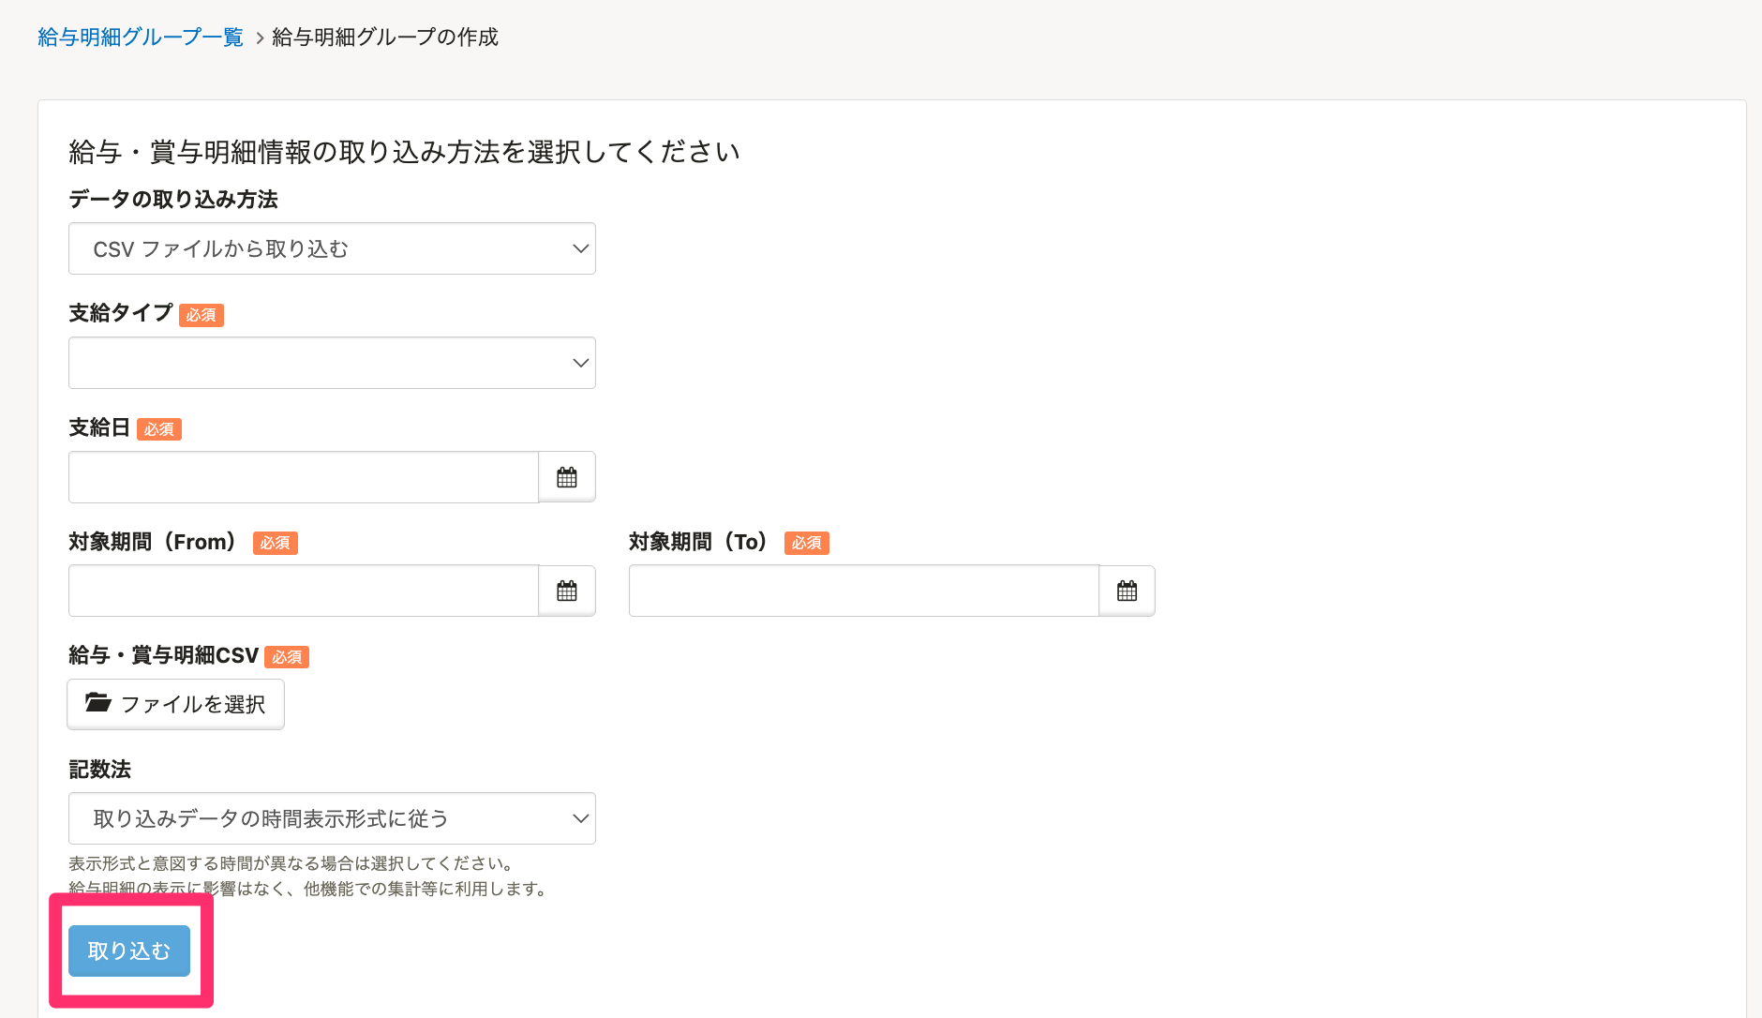Go back to 給与明細グループ一覧
This screenshot has height=1018, width=1762.
(141, 37)
